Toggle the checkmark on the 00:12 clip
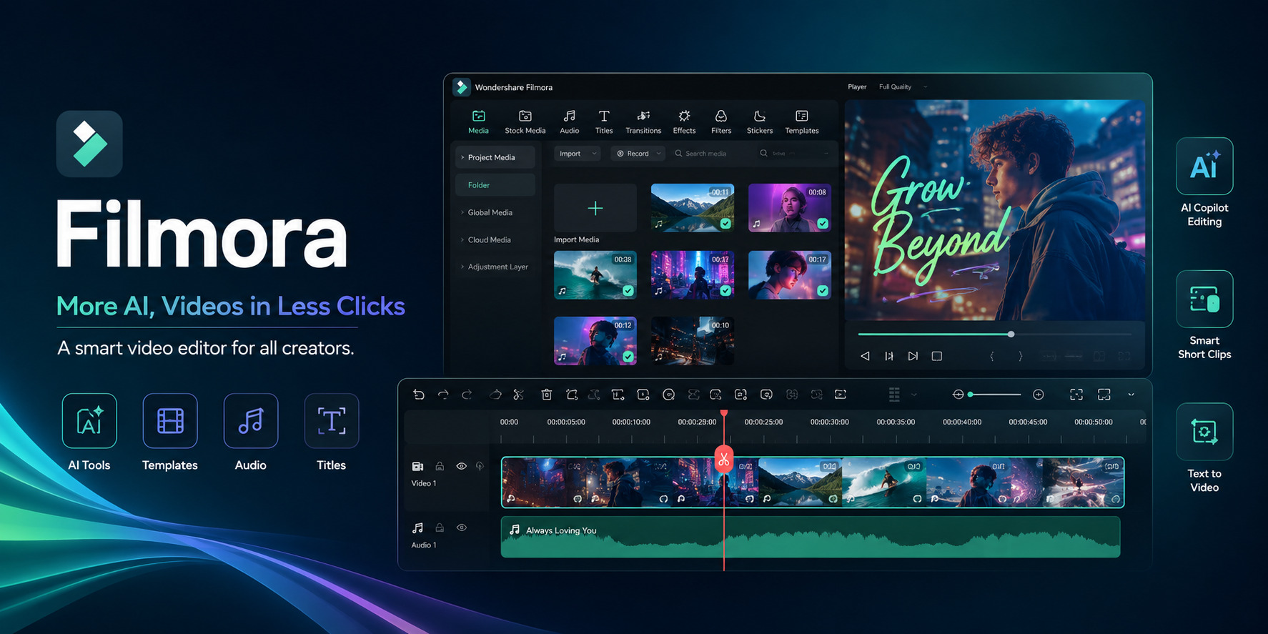 click(628, 357)
